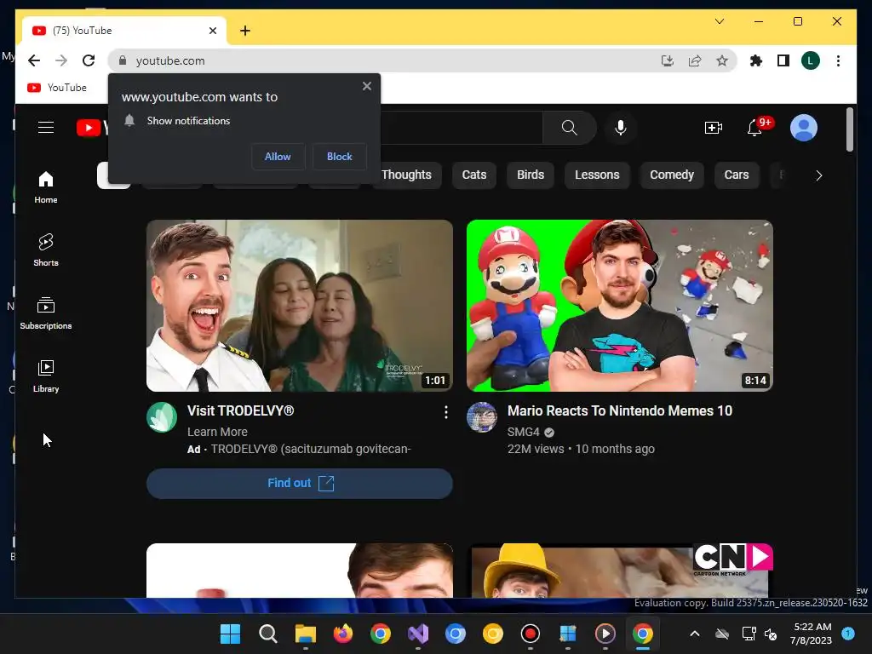872x654 pixels.
Task: Open Visual Studio from the taskbar
Action: point(417,634)
